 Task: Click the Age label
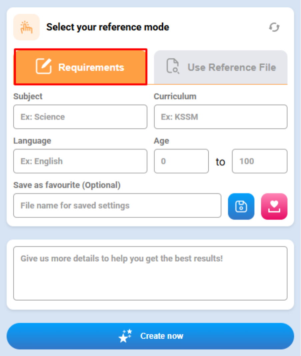pos(161,141)
